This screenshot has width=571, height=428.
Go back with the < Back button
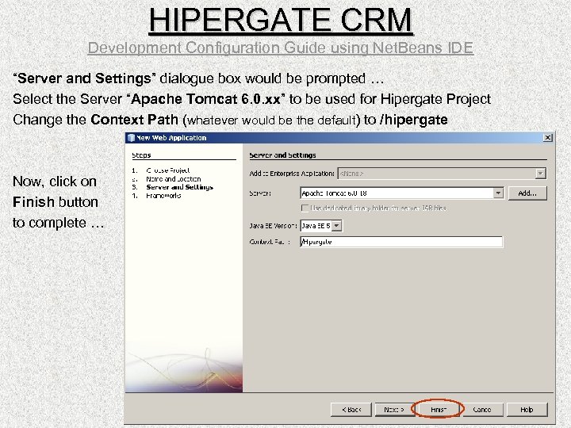click(351, 410)
